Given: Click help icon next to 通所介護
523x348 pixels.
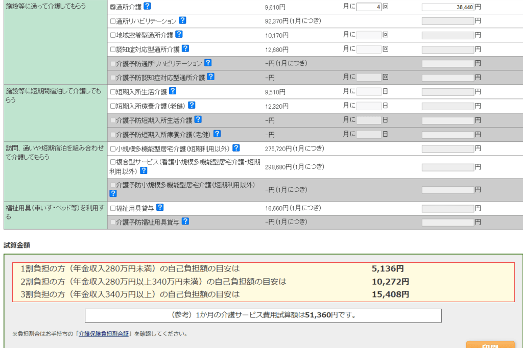Looking at the screenshot, I should (x=147, y=7).
